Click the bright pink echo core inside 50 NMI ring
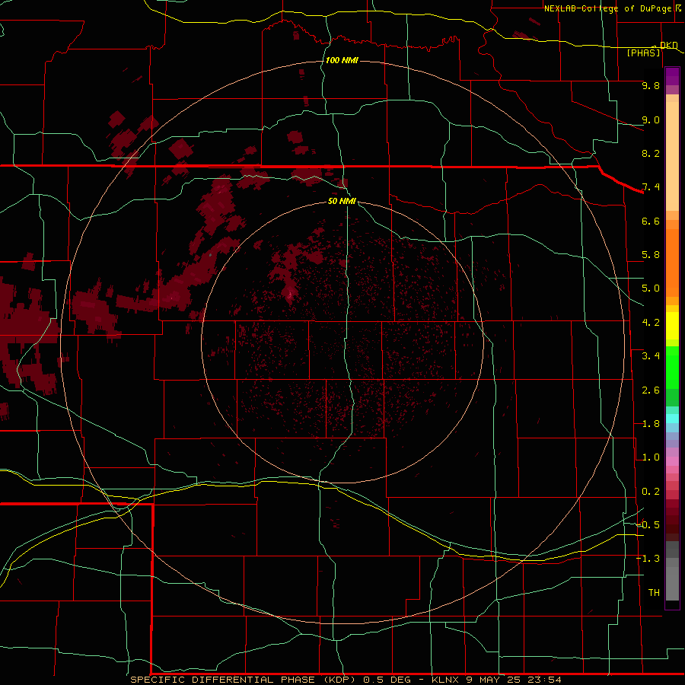 [x=289, y=294]
